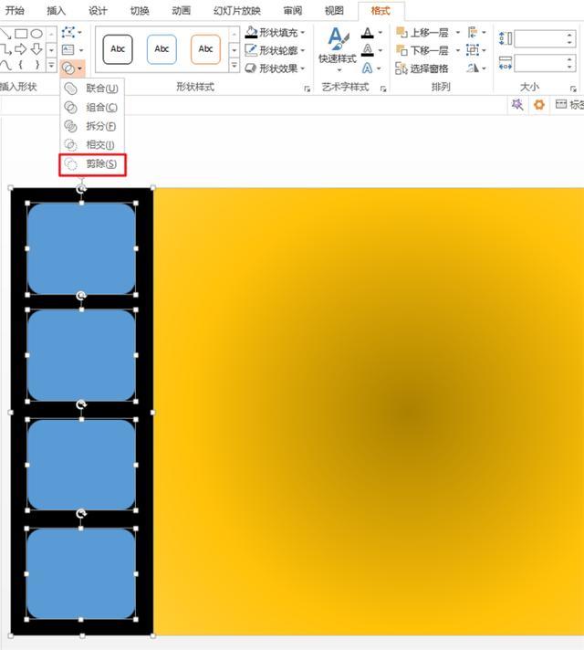Click the purple star add-in icon

click(x=517, y=104)
